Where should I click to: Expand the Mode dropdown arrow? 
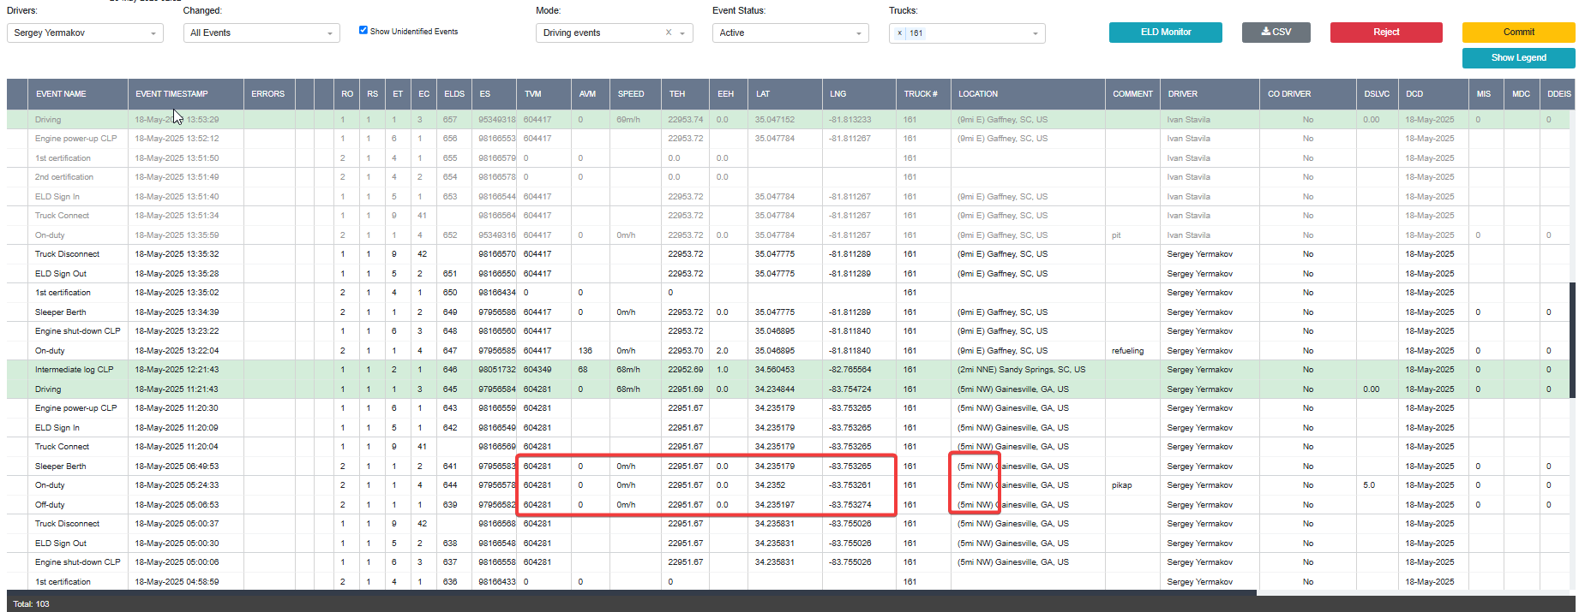coord(683,33)
